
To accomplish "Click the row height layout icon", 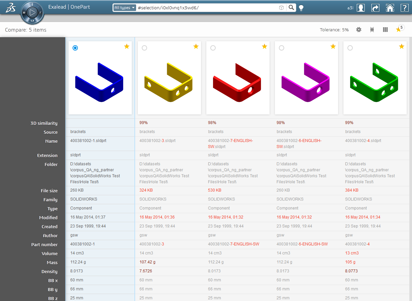I will click(372, 30).
